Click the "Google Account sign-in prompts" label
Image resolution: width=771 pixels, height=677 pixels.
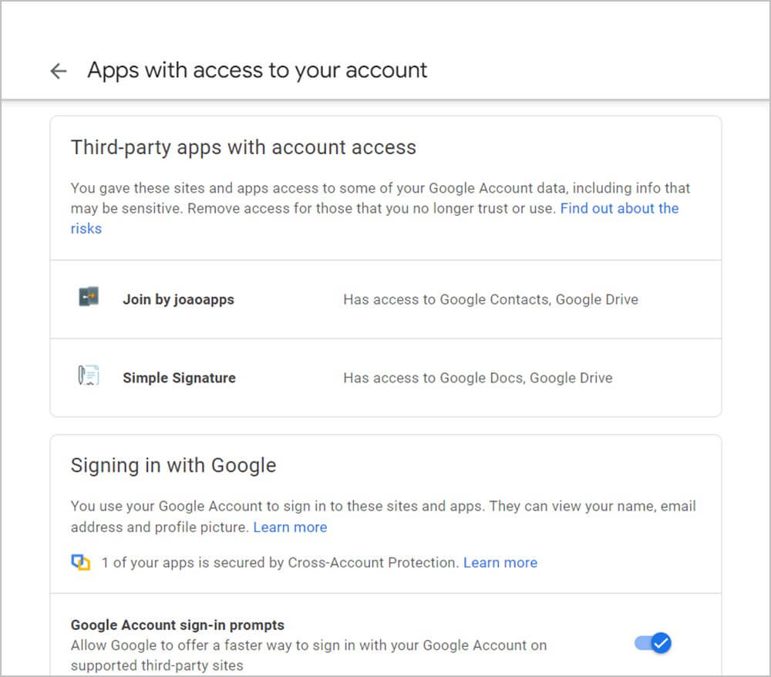click(x=177, y=625)
